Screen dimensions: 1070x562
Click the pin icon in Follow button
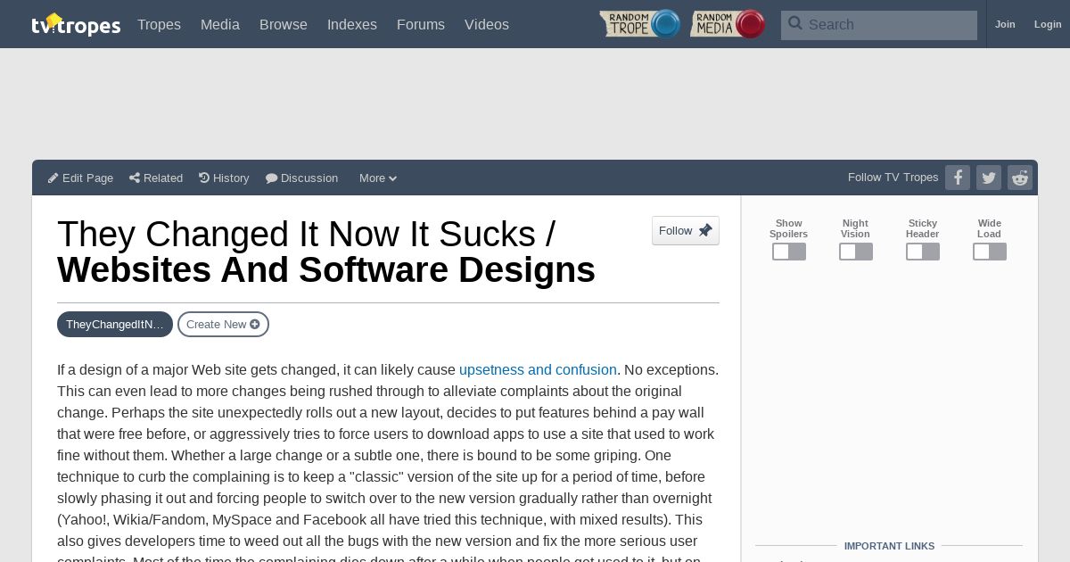click(705, 230)
